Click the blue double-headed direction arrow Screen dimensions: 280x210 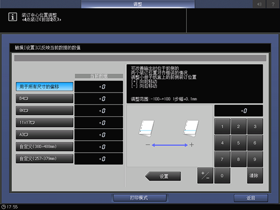[170, 145]
